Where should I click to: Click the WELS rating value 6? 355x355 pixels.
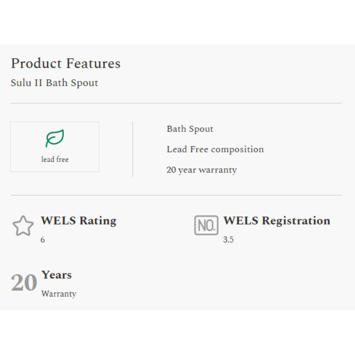point(43,240)
